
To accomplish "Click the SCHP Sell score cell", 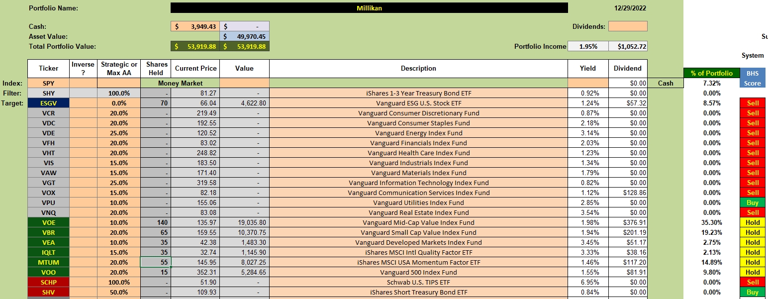I will coord(752,282).
